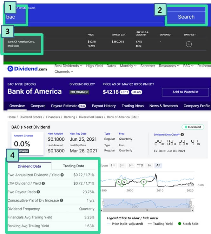Click help icon beside LTM Dividend / Yield

[43, 184]
